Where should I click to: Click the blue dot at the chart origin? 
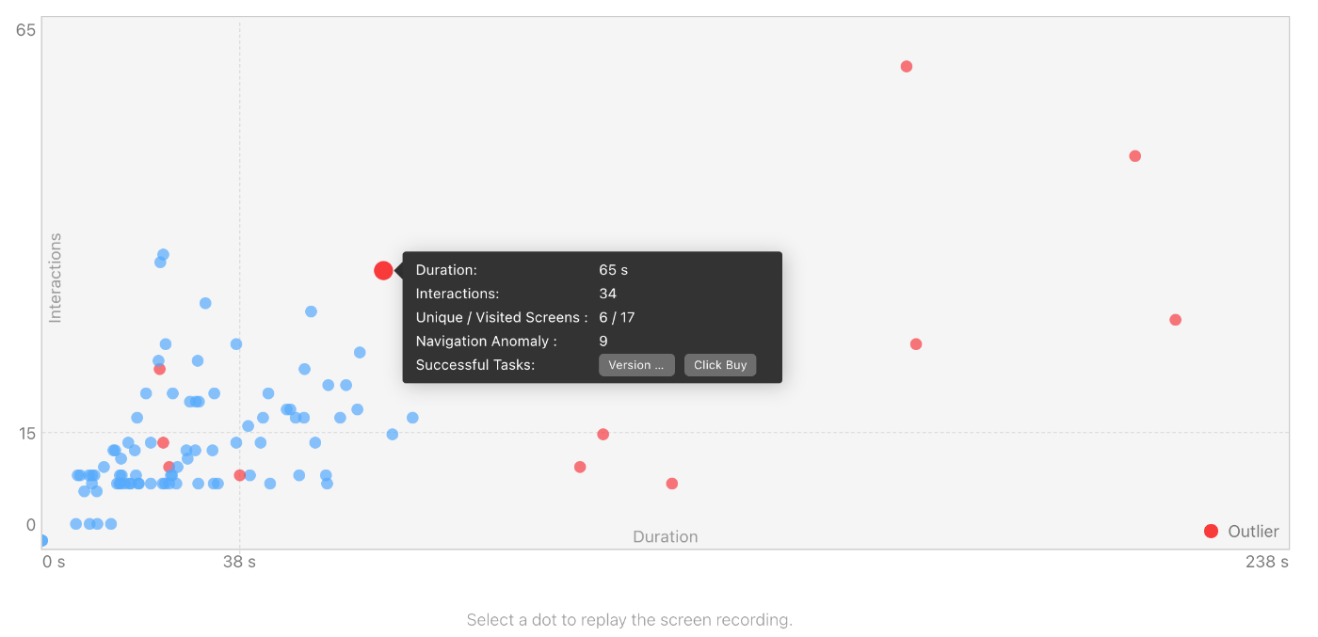click(x=42, y=540)
